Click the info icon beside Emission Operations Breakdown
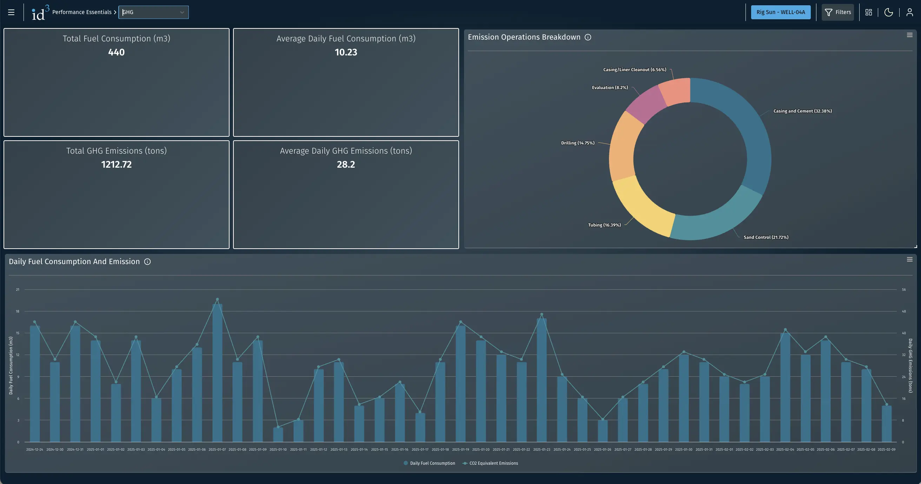 (x=589, y=37)
